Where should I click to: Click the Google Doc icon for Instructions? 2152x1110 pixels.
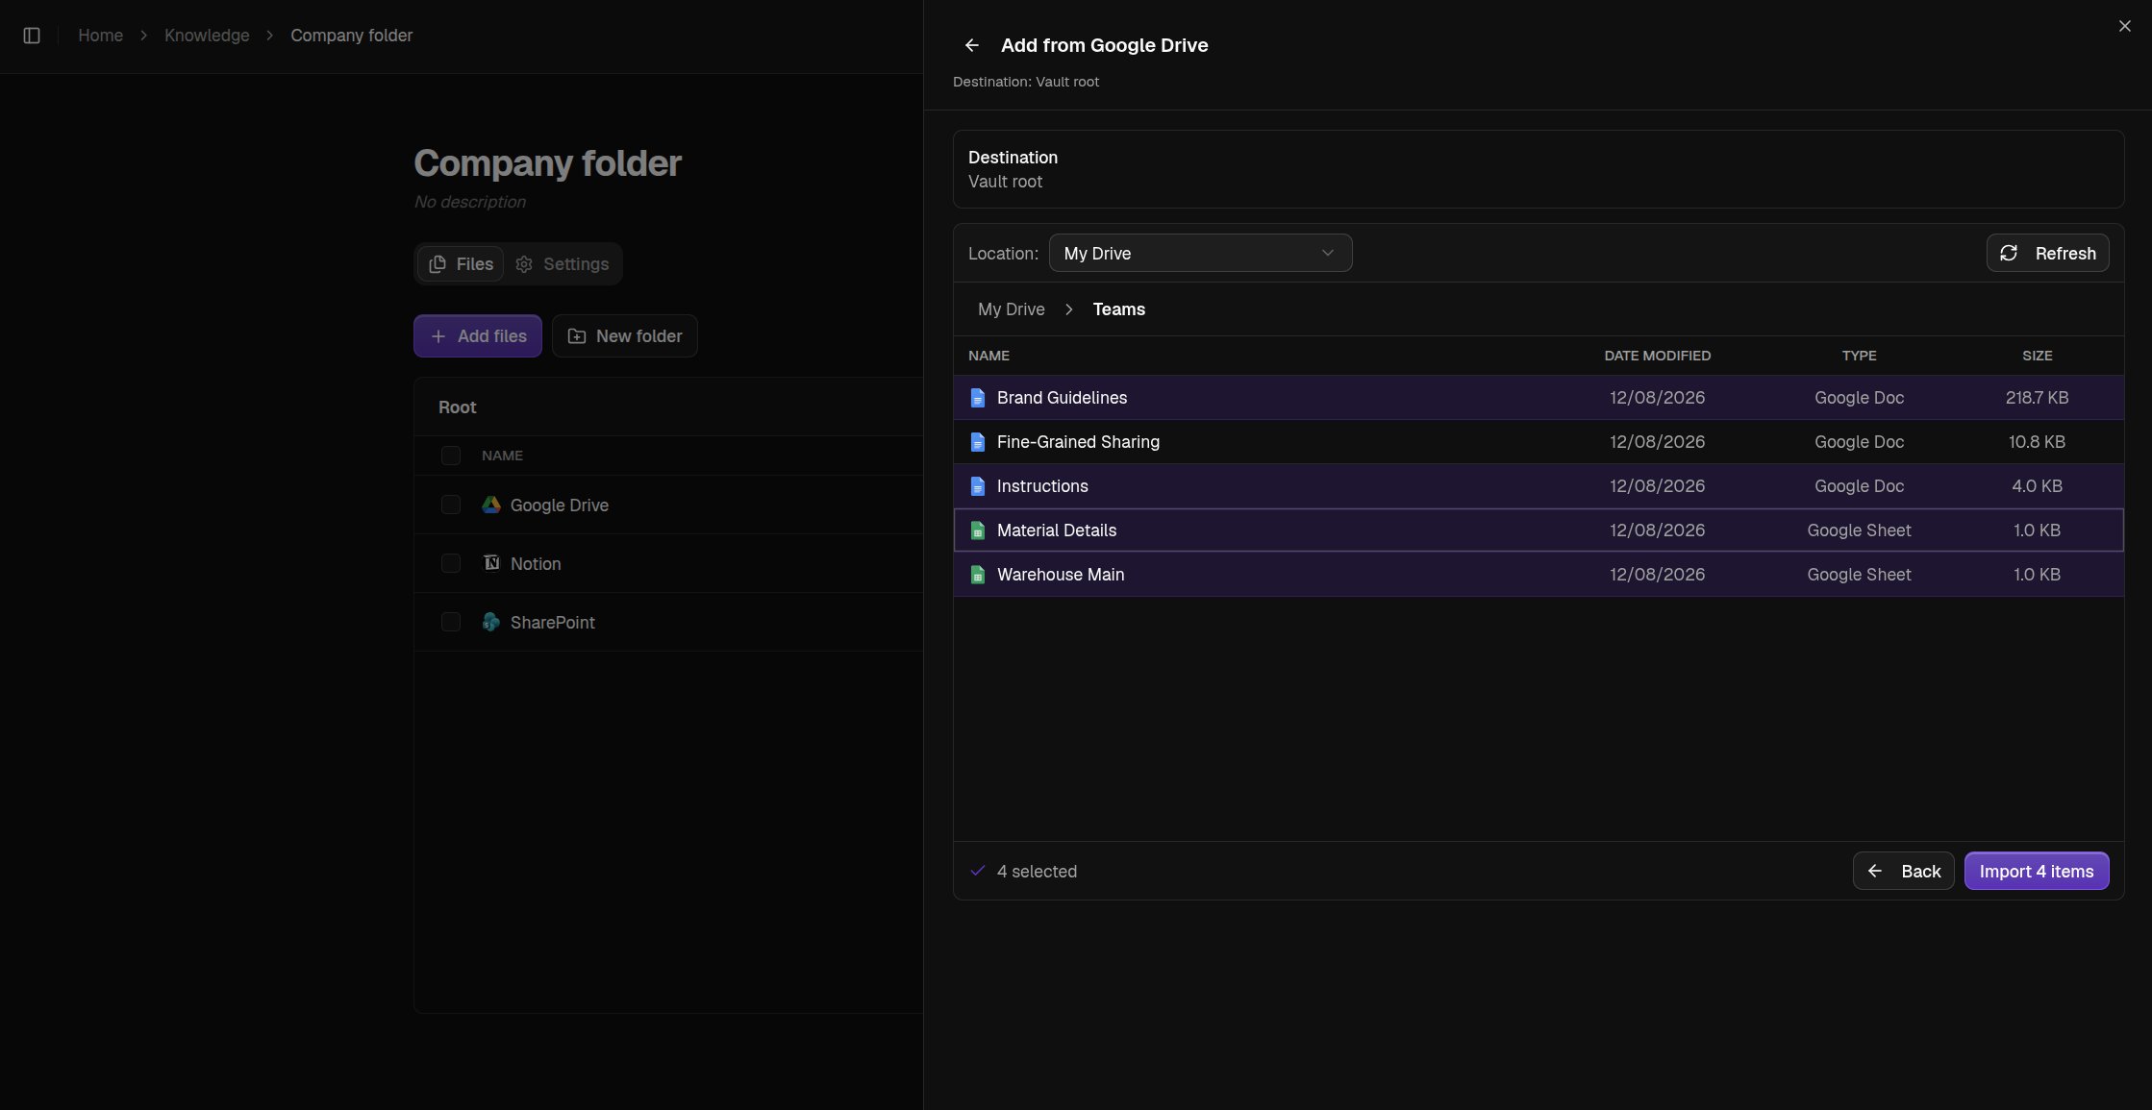pyautogui.click(x=978, y=486)
